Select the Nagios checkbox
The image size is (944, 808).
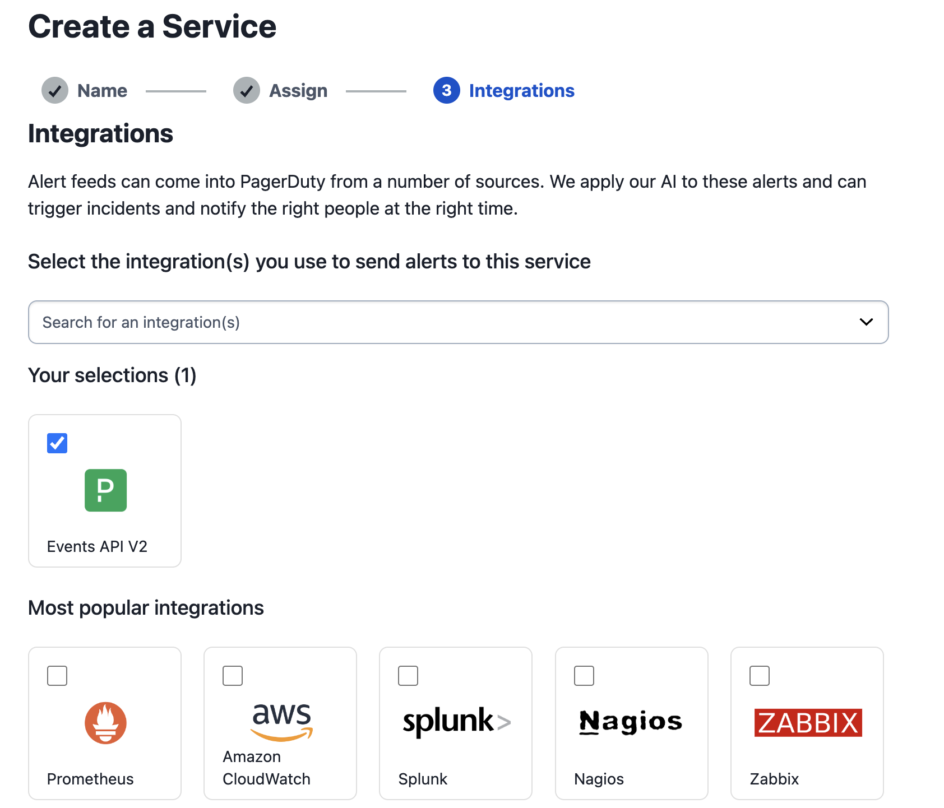tap(584, 676)
